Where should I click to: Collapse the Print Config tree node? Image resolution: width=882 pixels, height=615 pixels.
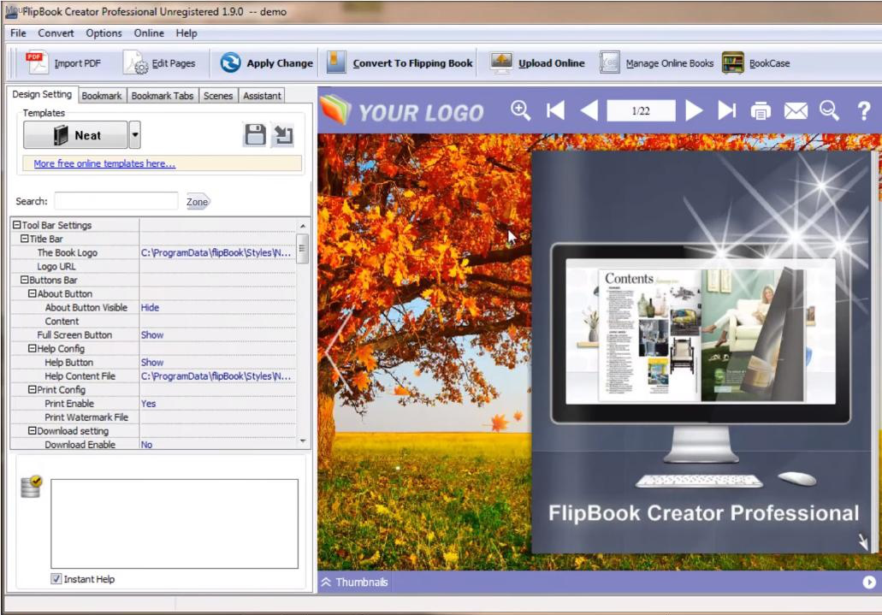point(32,389)
